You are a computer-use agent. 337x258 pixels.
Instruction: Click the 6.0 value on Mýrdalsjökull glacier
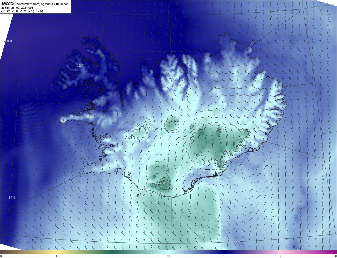pyautogui.click(x=162, y=183)
